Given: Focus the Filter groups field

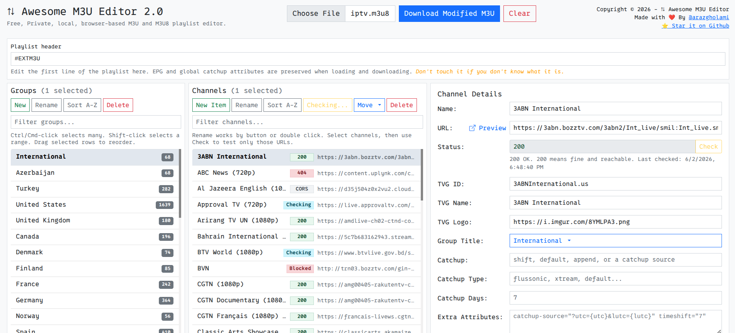Looking at the screenshot, I should click(x=96, y=122).
